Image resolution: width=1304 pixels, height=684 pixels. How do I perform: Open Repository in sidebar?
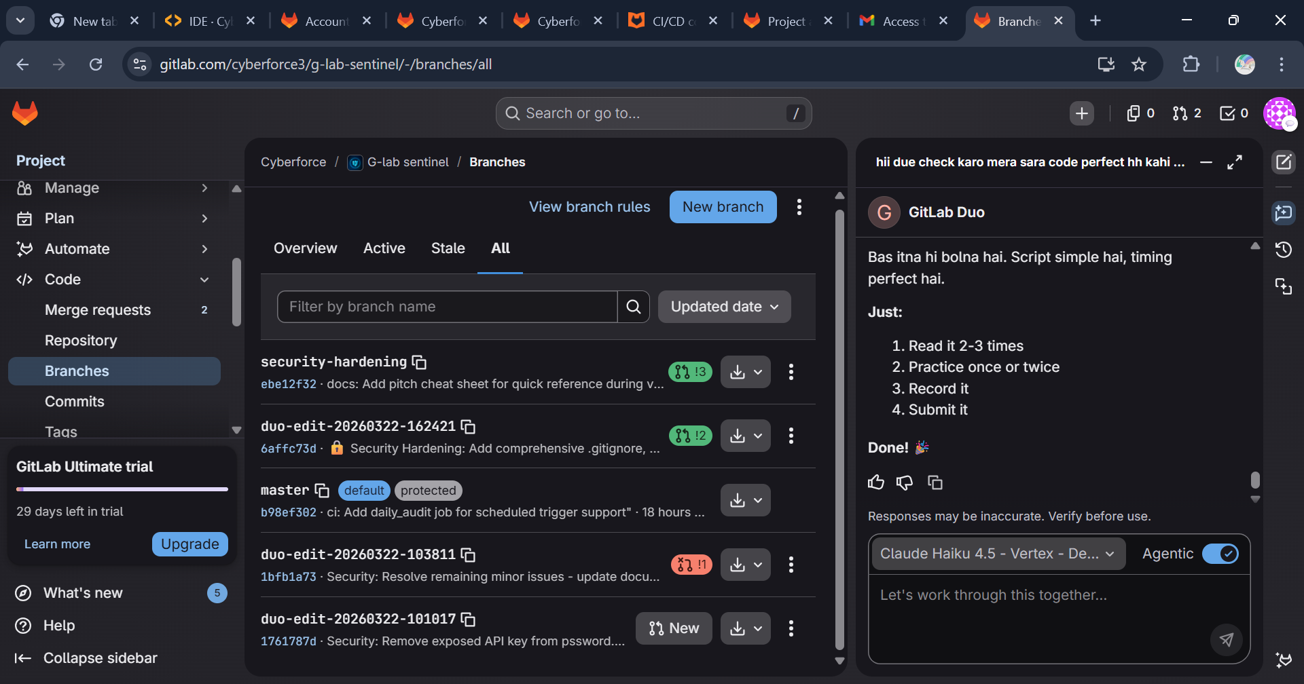(x=114, y=341)
